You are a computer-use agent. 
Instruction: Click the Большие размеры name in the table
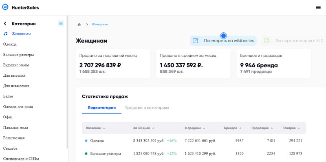pos(106,154)
